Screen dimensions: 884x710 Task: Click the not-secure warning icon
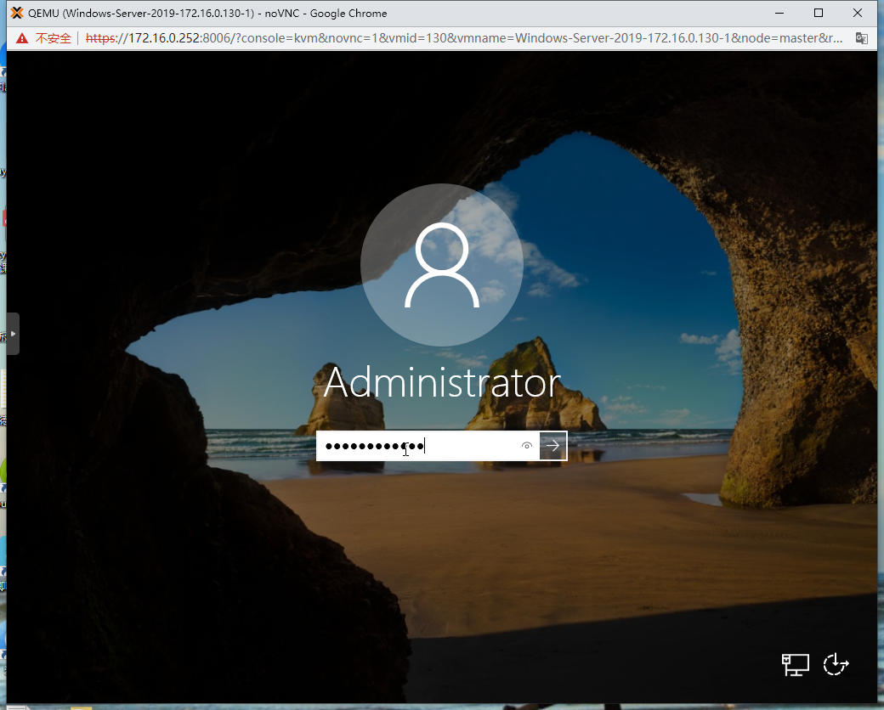(x=22, y=38)
